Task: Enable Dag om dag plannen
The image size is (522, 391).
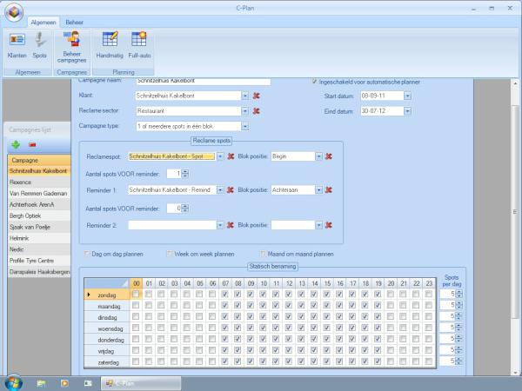Action: 87,254
